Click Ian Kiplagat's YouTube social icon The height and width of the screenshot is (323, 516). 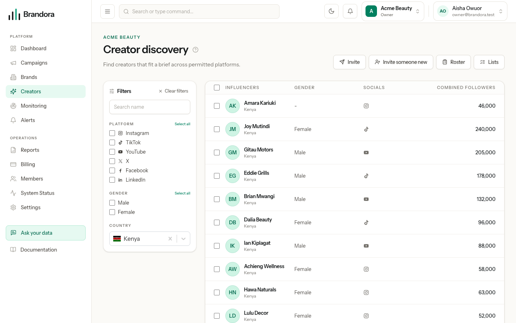tap(366, 246)
